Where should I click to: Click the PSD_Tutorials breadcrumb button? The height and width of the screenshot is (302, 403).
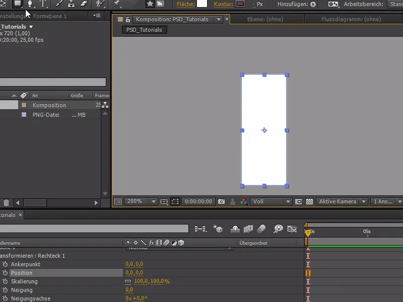click(x=144, y=30)
